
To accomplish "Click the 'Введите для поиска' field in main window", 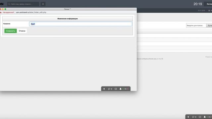I will point(196,25).
